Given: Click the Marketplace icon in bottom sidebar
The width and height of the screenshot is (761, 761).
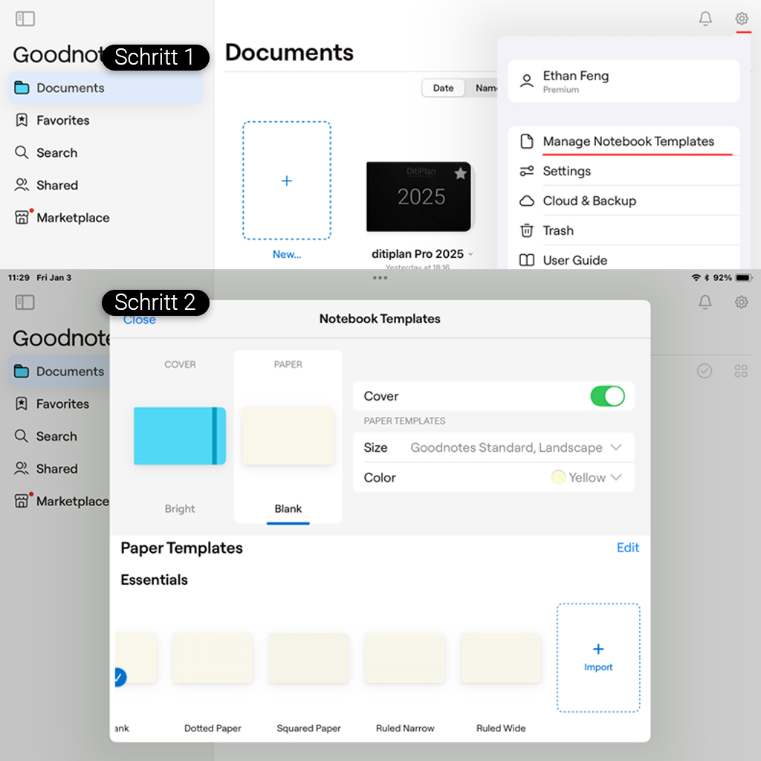Looking at the screenshot, I should (x=23, y=500).
